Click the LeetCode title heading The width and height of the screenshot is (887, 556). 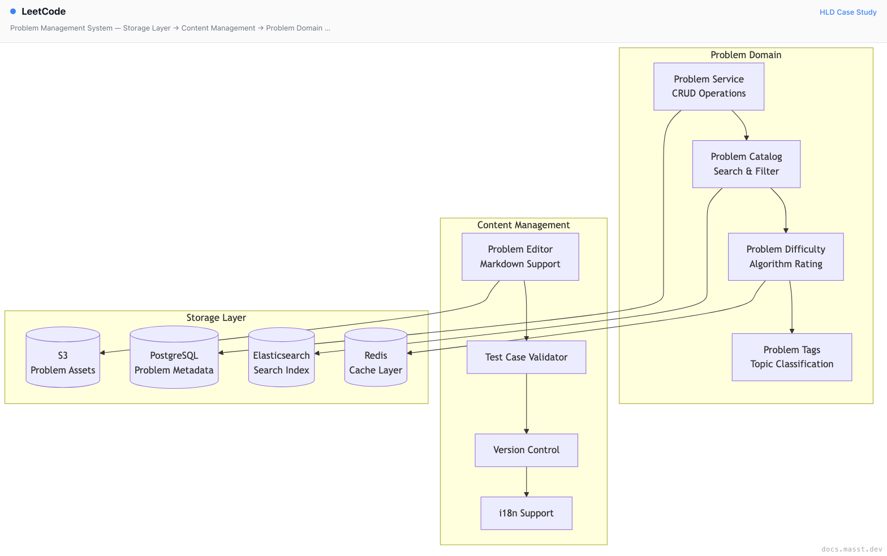point(44,11)
